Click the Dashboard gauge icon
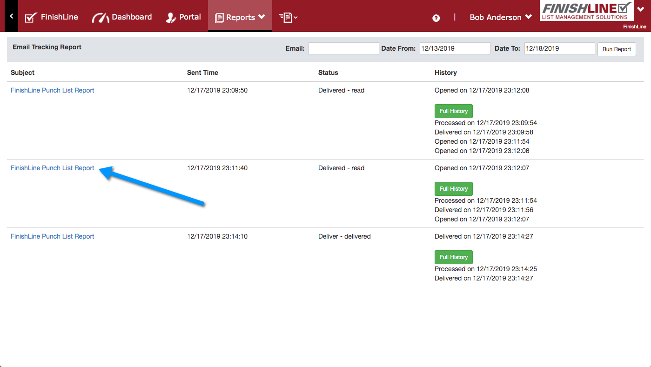Viewport: 651px width, 367px height. 101,18
